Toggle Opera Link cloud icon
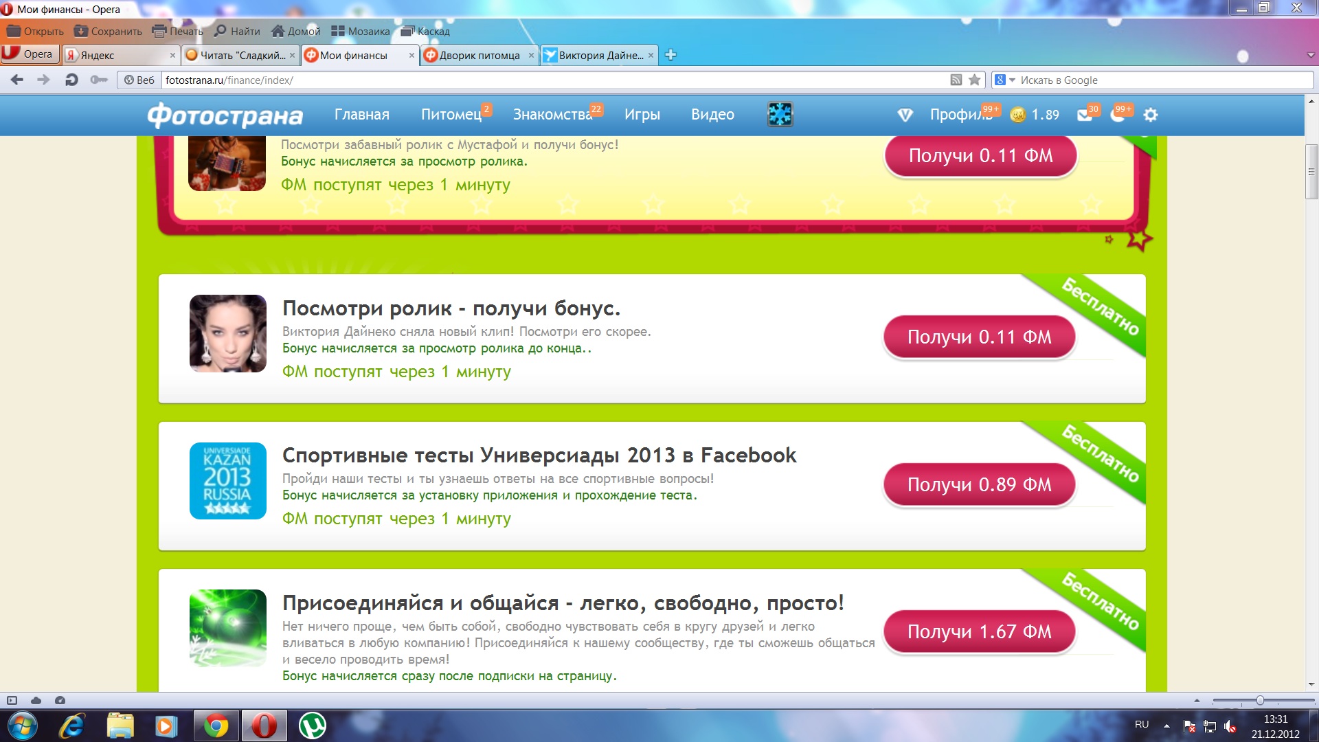The height and width of the screenshot is (742, 1319). tap(36, 701)
